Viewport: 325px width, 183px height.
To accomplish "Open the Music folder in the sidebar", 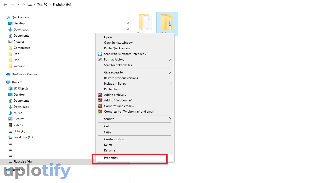I will pyautogui.click(x=18, y=113).
